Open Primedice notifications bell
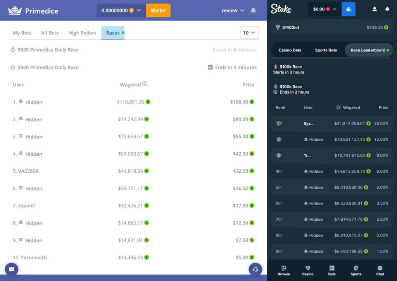 coord(253,10)
